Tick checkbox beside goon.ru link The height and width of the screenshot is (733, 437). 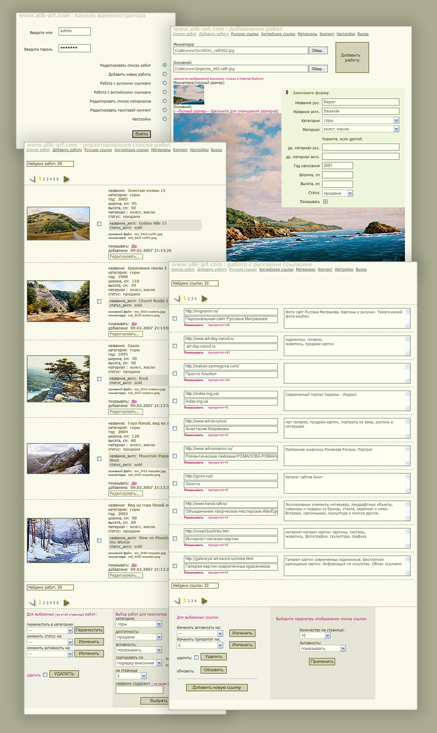click(x=175, y=484)
